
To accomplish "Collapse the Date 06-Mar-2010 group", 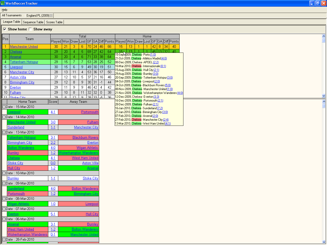I will (x=4, y=219).
